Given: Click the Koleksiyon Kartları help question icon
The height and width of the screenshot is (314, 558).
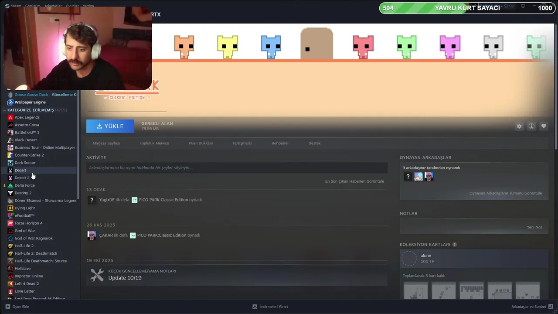Looking at the screenshot, I should pos(454,245).
